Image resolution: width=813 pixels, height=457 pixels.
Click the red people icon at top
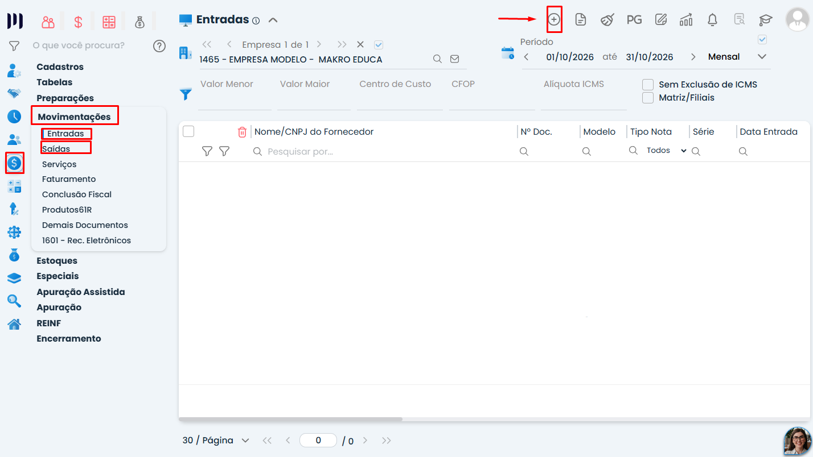point(48,22)
